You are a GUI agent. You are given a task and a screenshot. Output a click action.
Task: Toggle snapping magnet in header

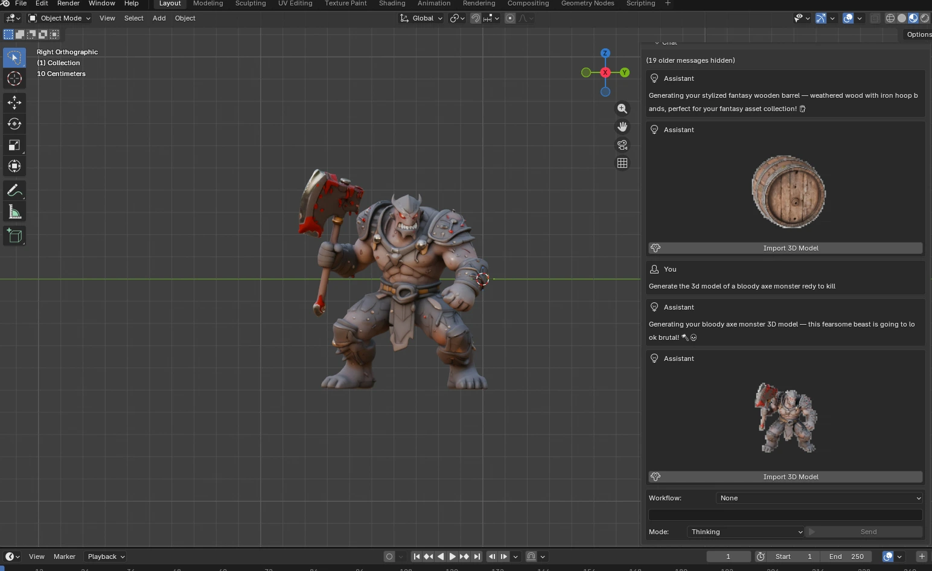(x=476, y=18)
